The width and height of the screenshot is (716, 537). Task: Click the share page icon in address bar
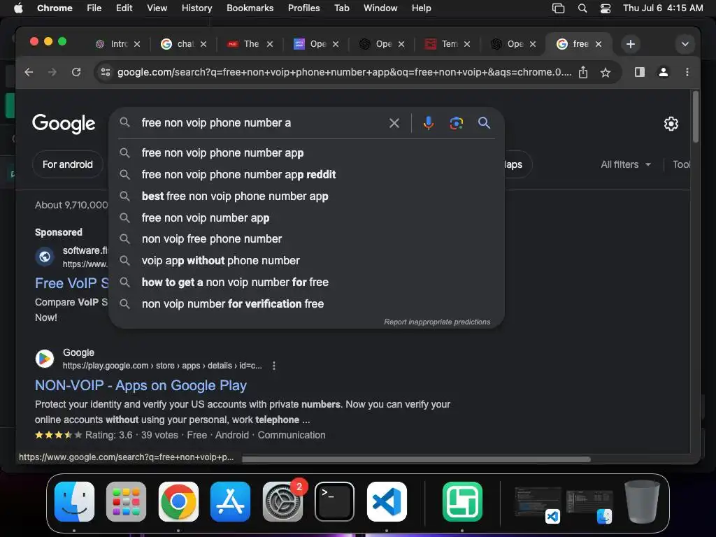(x=583, y=72)
